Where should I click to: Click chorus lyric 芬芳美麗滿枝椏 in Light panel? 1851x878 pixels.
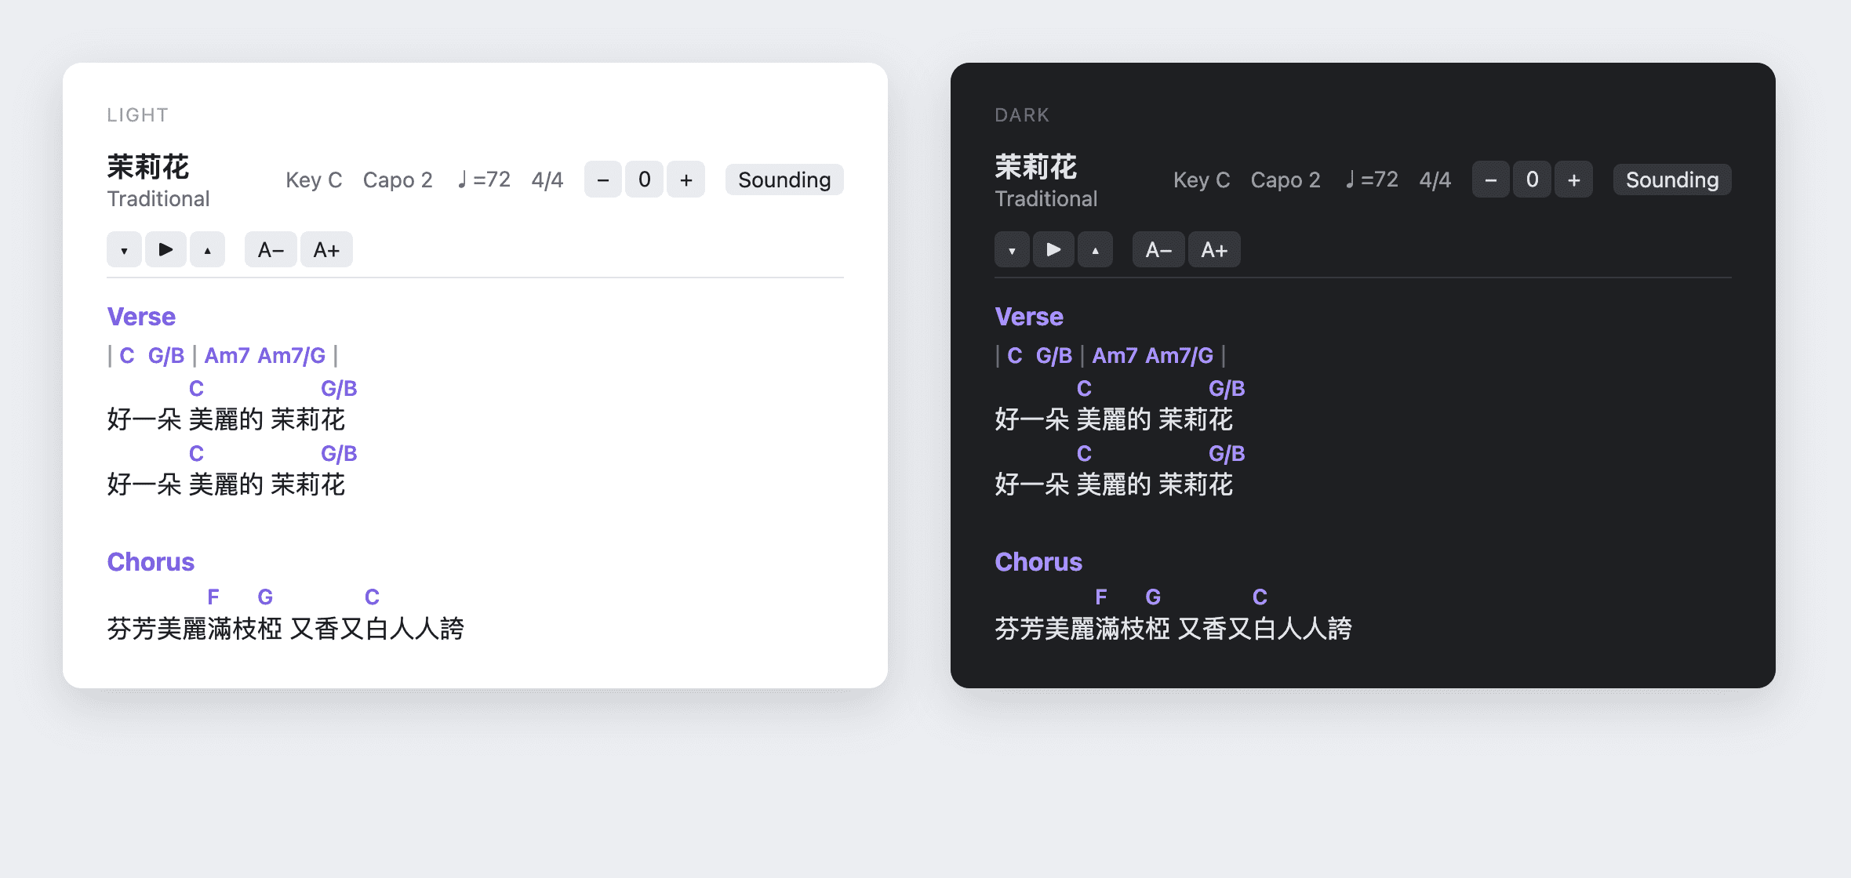click(195, 629)
